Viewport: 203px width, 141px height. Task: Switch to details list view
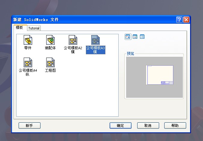click(x=142, y=37)
